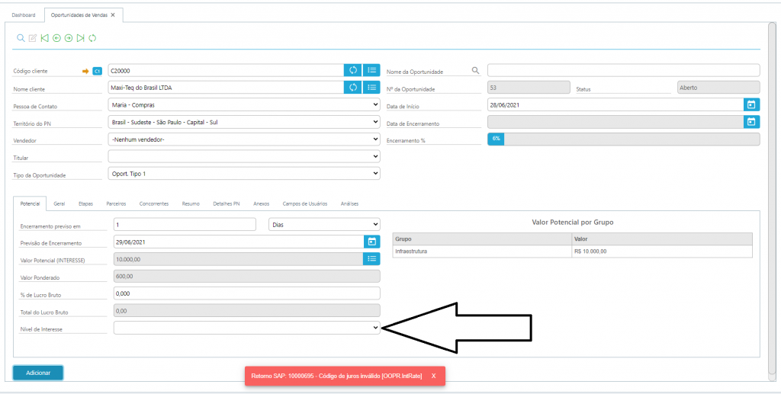781x394 pixels.
Task: Open calendar picker for Data de Início
Action: pyautogui.click(x=750, y=104)
